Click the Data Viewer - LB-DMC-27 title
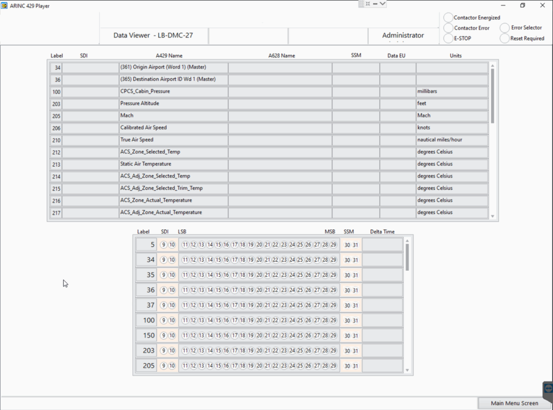 coord(153,35)
